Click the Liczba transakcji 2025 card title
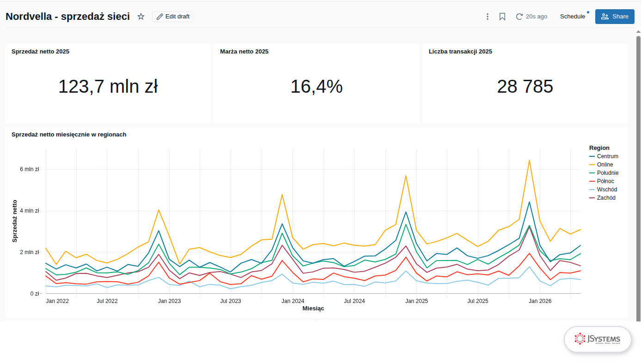 460,52
